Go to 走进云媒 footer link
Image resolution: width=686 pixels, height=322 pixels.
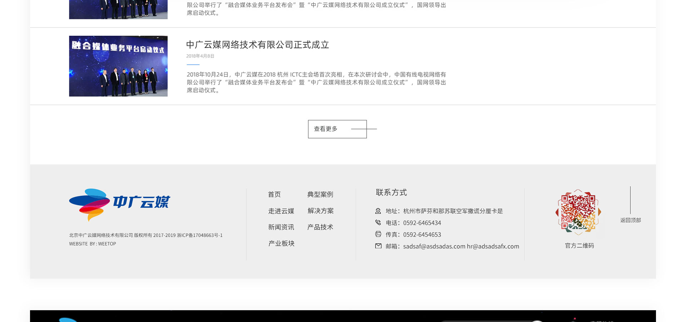click(x=281, y=211)
